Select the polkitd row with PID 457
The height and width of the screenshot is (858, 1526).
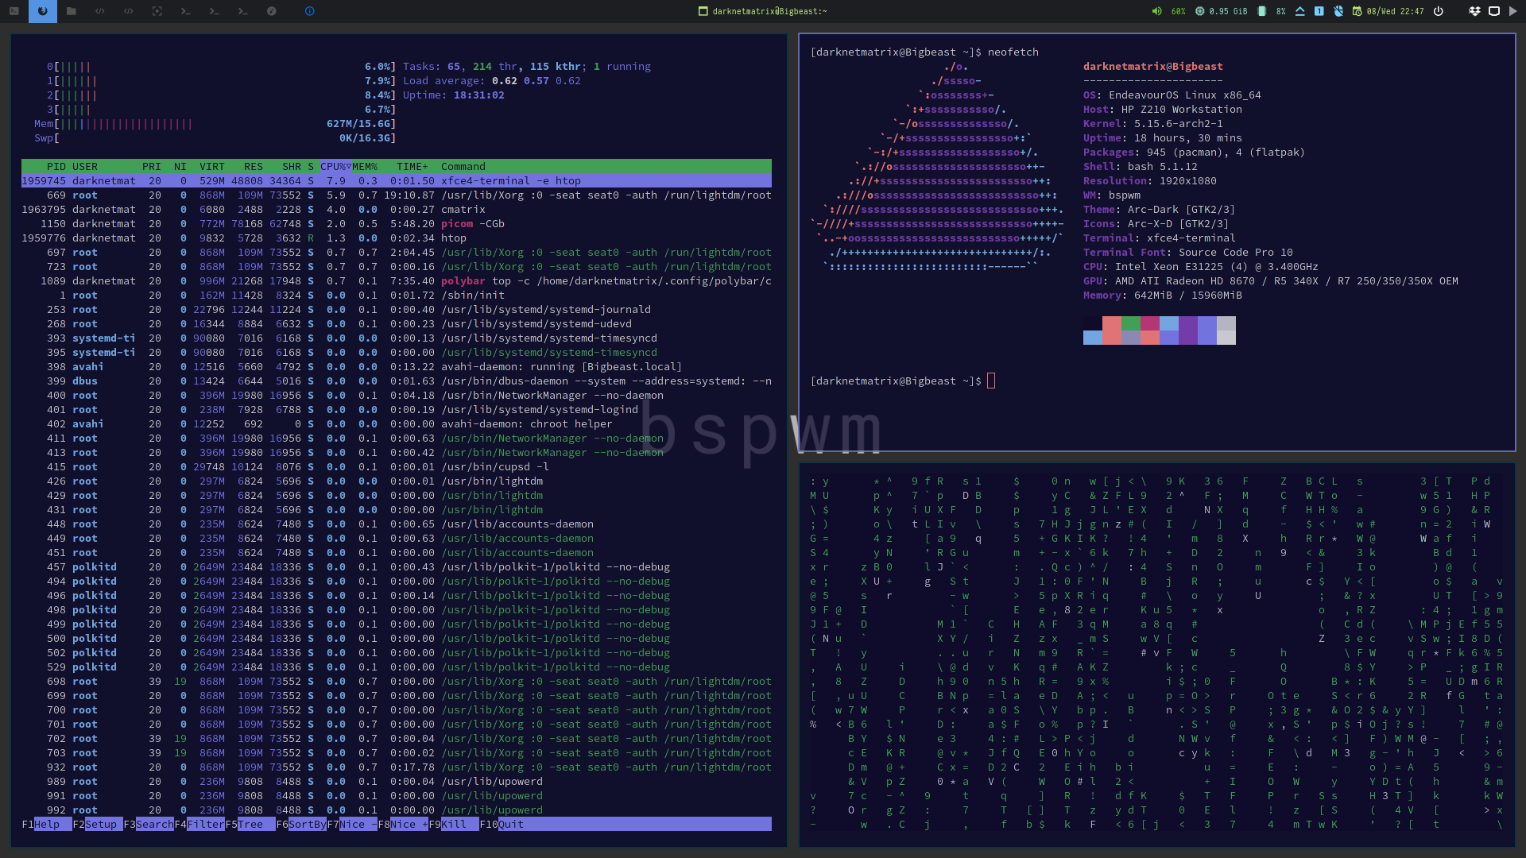[x=397, y=566]
